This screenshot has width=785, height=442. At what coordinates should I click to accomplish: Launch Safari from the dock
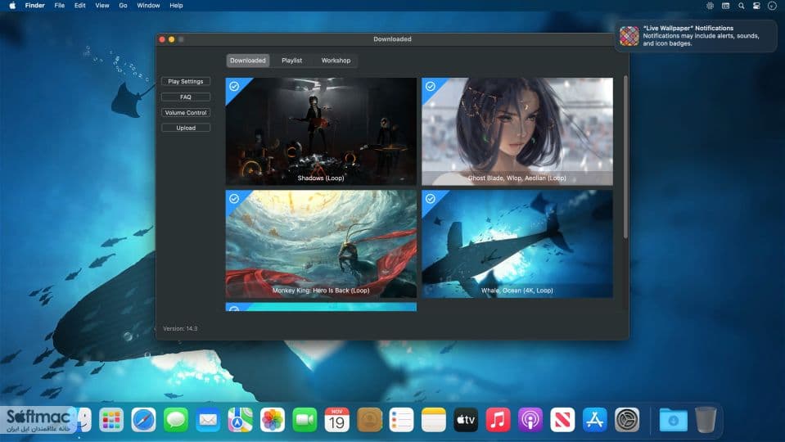point(143,419)
